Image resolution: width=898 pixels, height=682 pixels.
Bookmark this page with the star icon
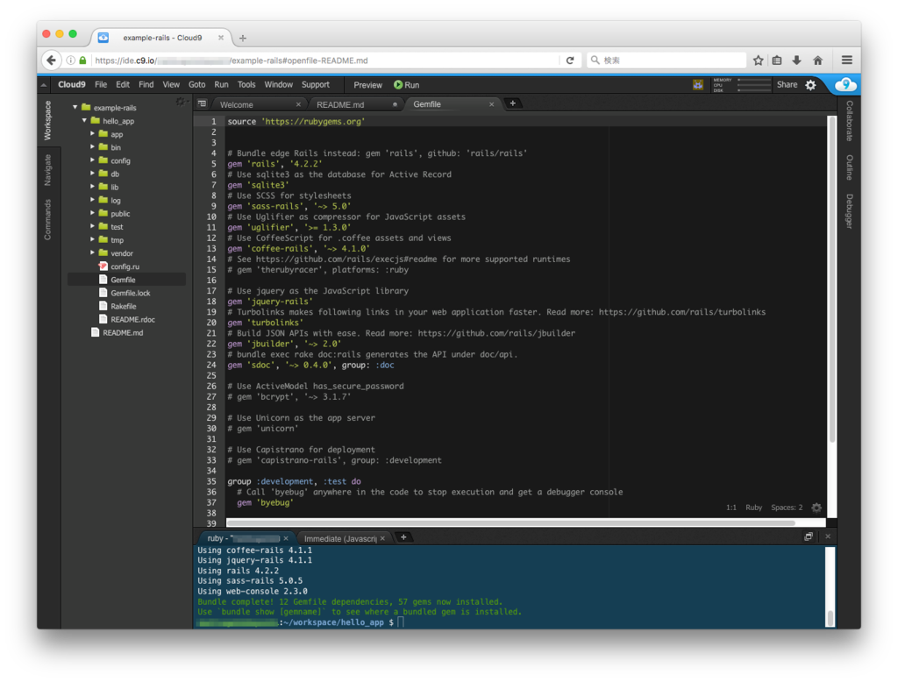tap(759, 60)
